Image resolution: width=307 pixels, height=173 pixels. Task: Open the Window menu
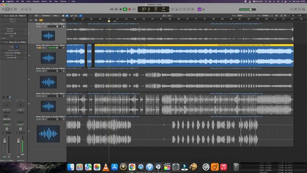pyautogui.click(x=63, y=1)
